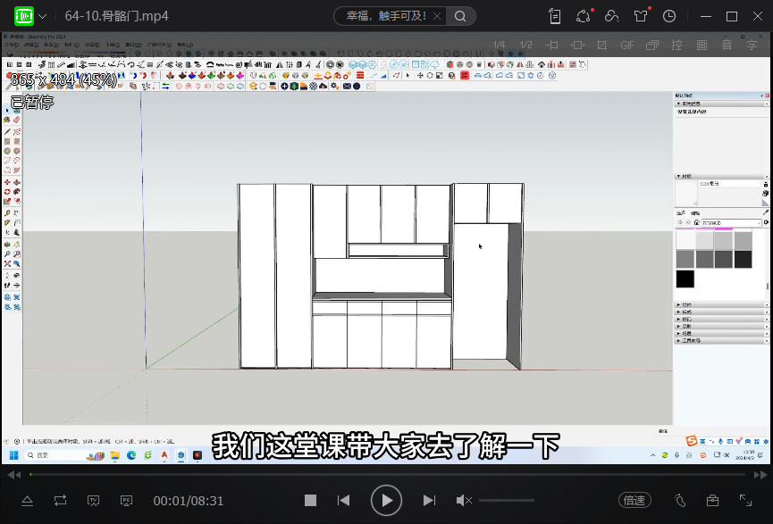Click the GIF capture button

pos(626,45)
